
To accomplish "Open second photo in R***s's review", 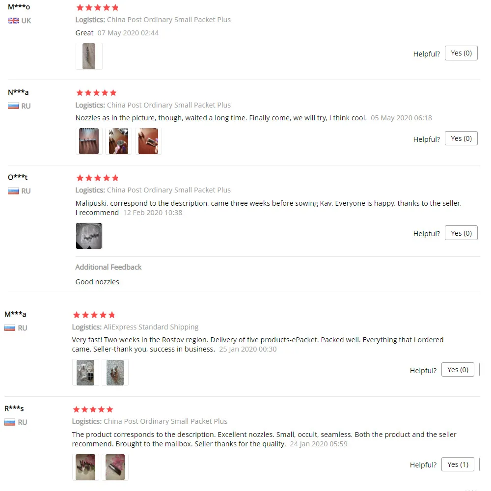I will click(x=115, y=467).
